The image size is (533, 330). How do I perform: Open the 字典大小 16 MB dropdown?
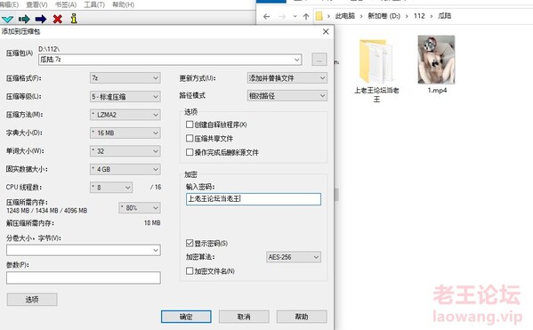[125, 133]
